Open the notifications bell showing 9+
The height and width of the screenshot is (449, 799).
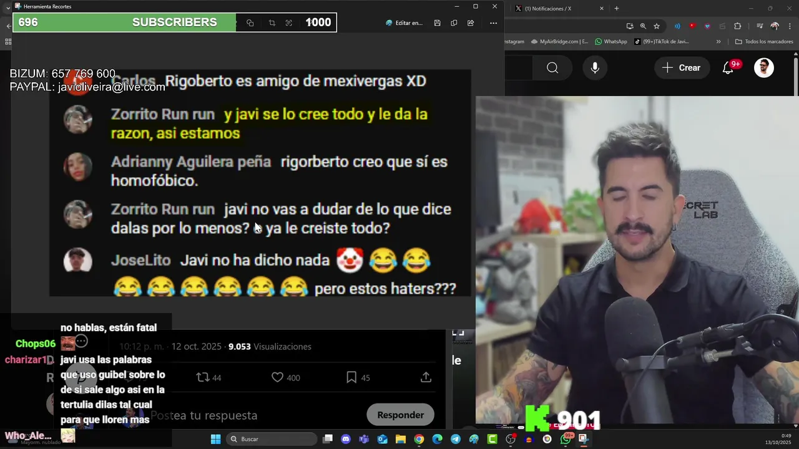728,67
